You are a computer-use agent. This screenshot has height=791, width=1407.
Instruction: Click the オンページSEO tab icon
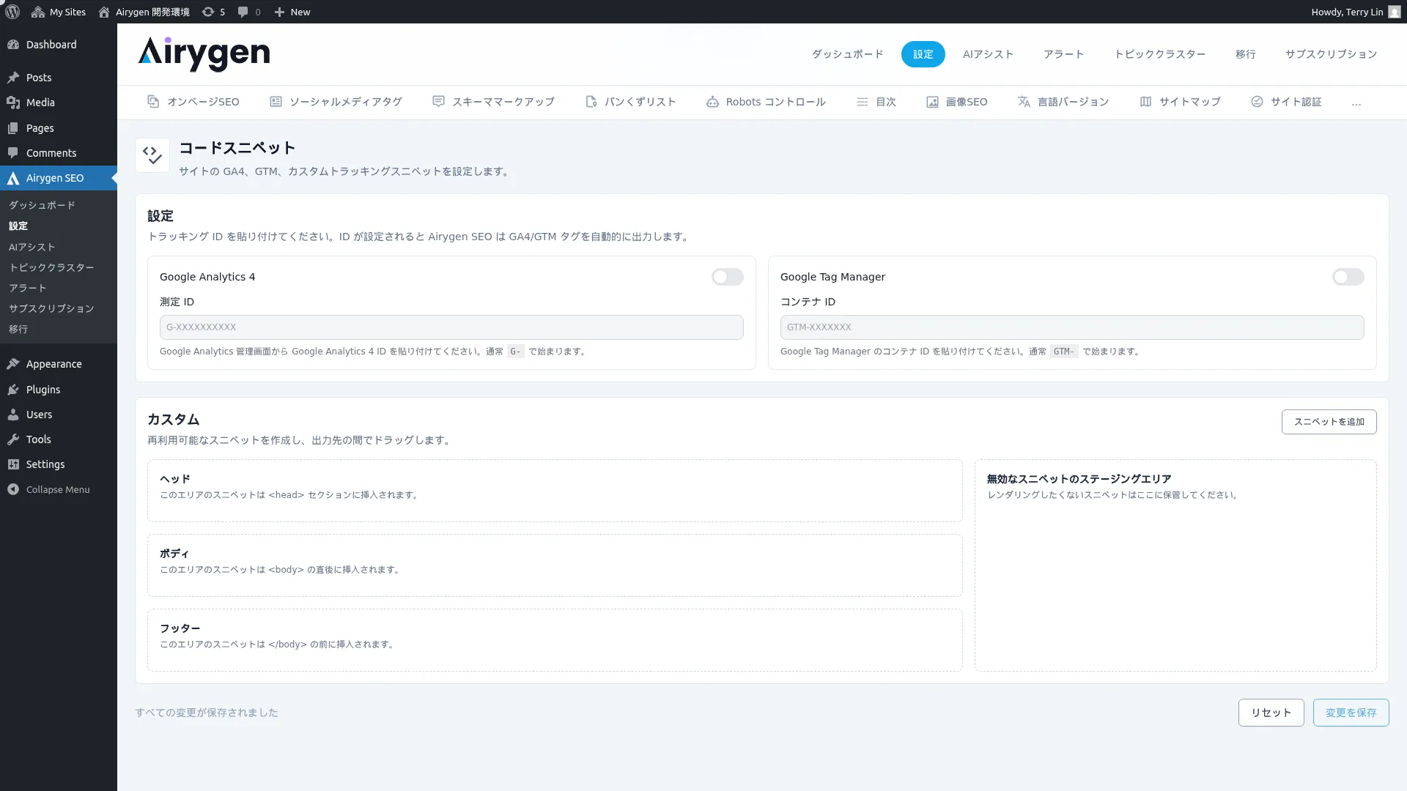coord(153,102)
